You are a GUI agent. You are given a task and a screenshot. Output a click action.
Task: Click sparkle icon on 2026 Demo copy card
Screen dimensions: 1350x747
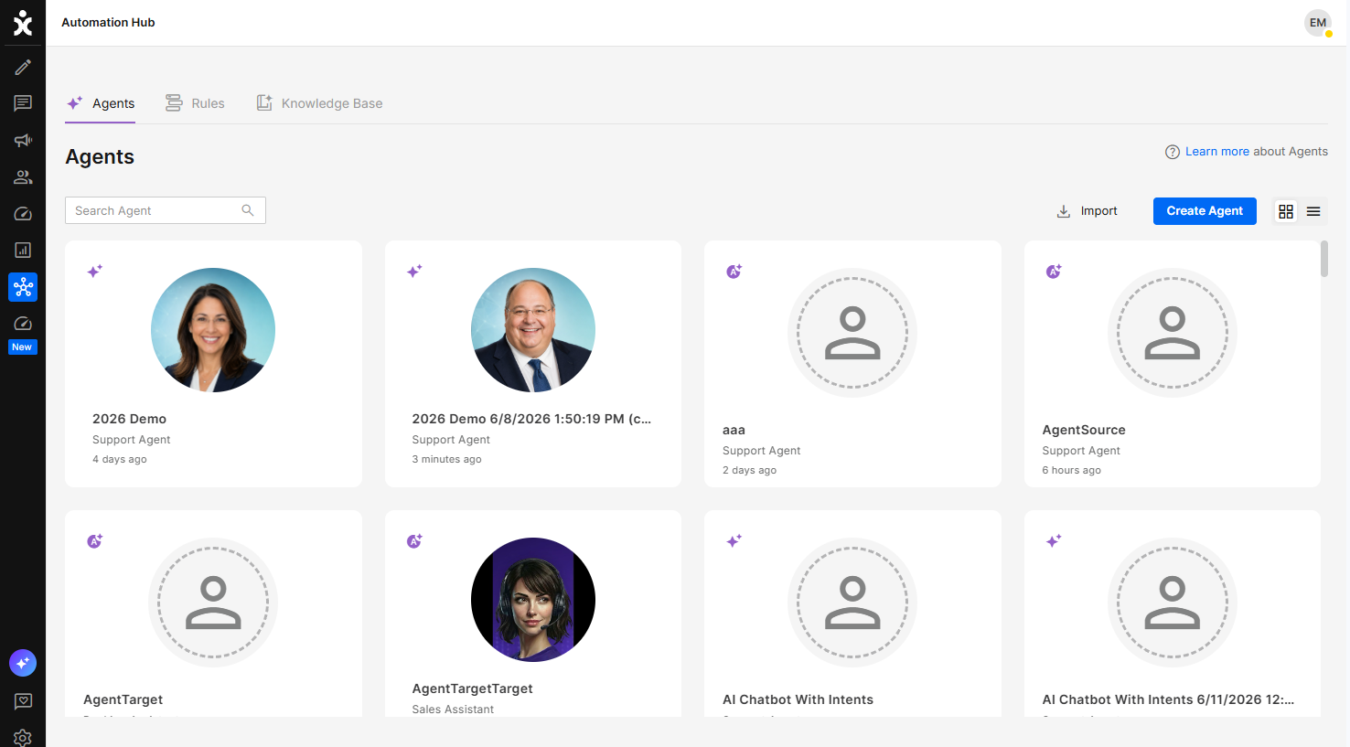(414, 271)
